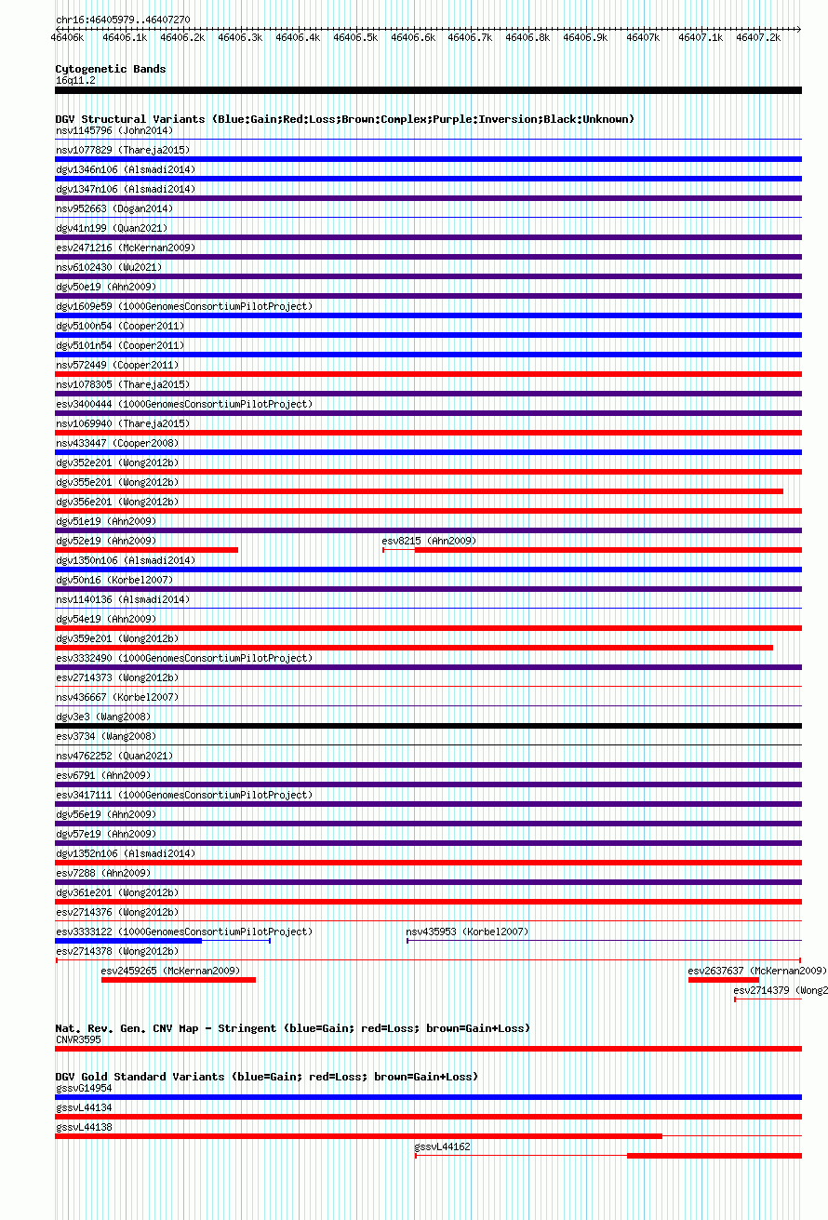Click dgv54e19 (Ahn2009) label
The image size is (828, 1220).
(106, 619)
